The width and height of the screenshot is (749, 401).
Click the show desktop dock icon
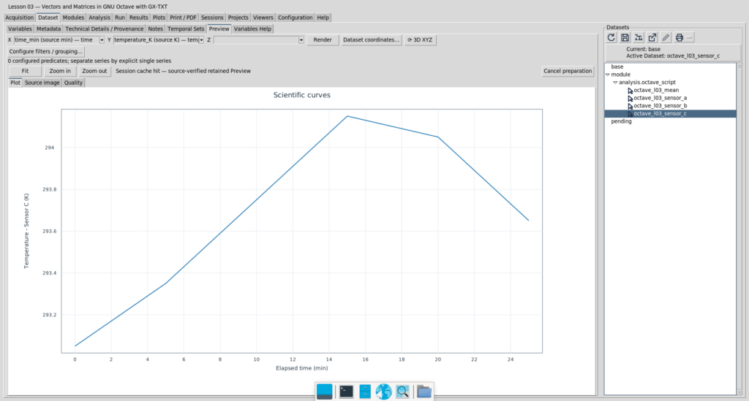(x=324, y=392)
